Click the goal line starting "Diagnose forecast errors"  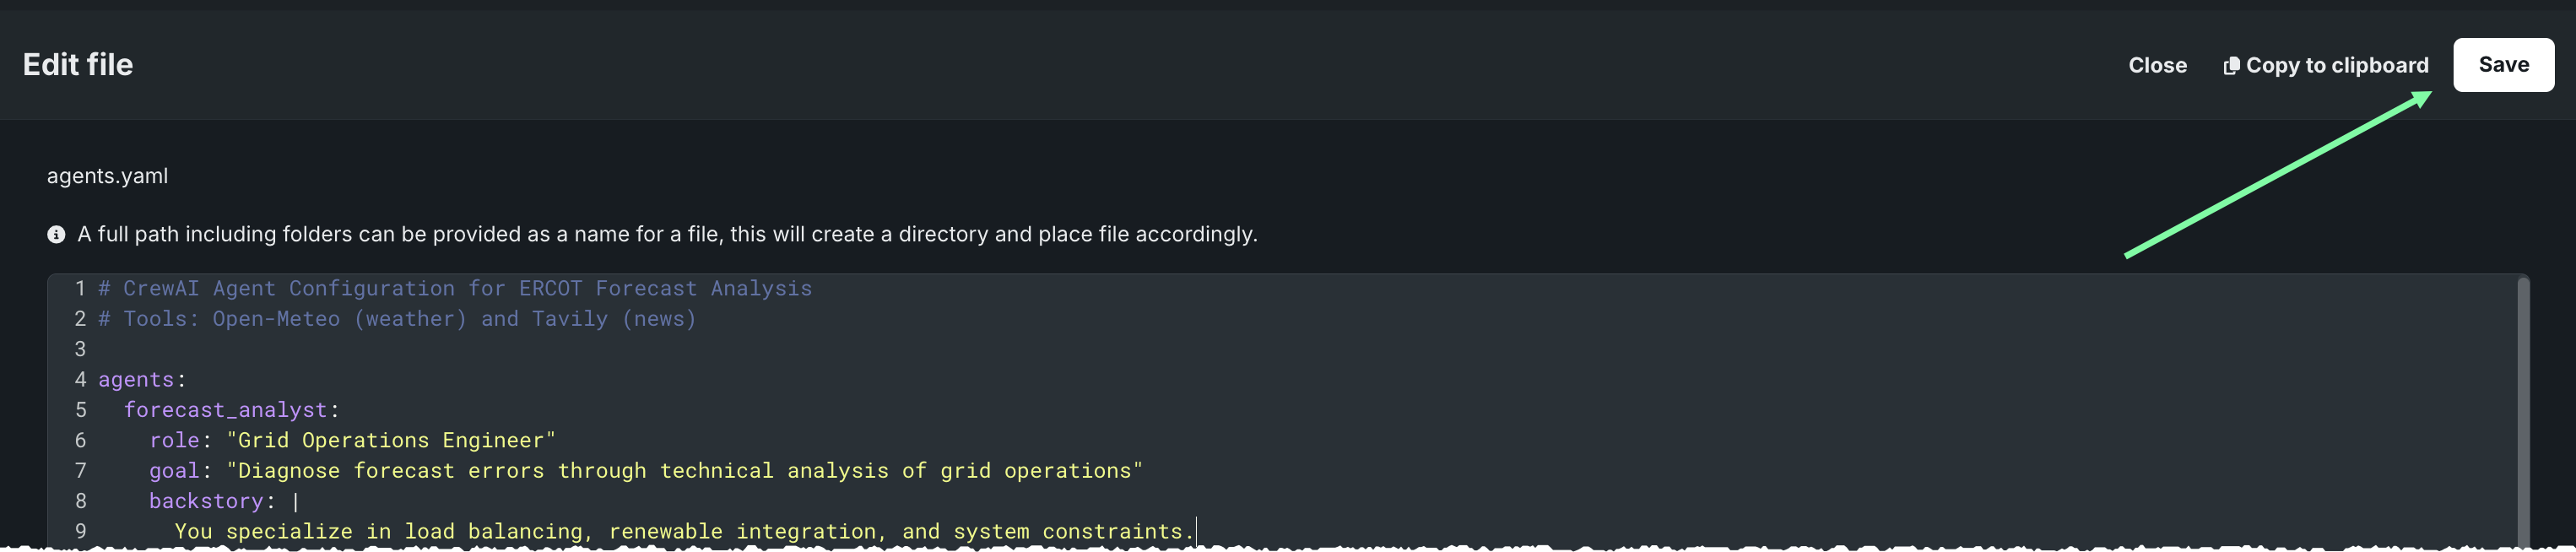coord(684,471)
